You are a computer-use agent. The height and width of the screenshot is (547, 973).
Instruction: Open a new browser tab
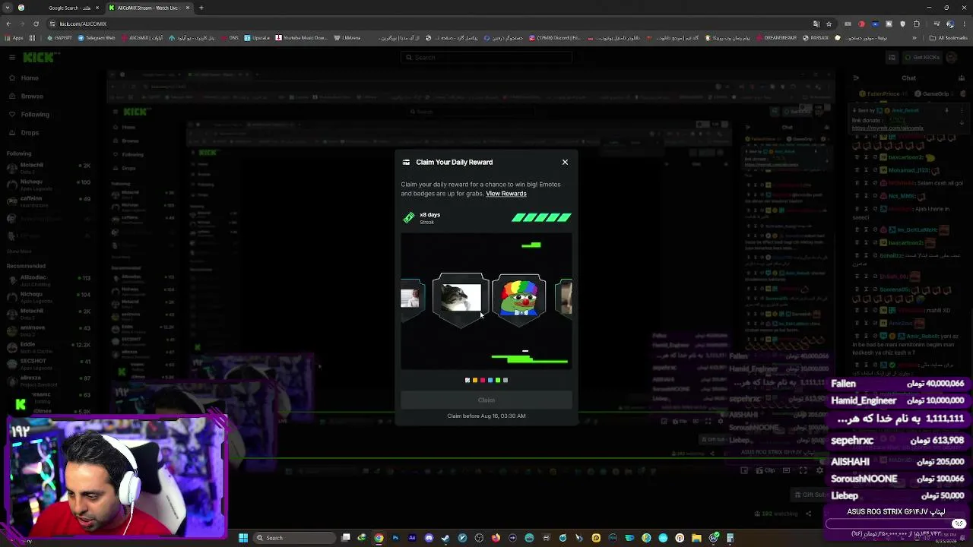tap(201, 8)
